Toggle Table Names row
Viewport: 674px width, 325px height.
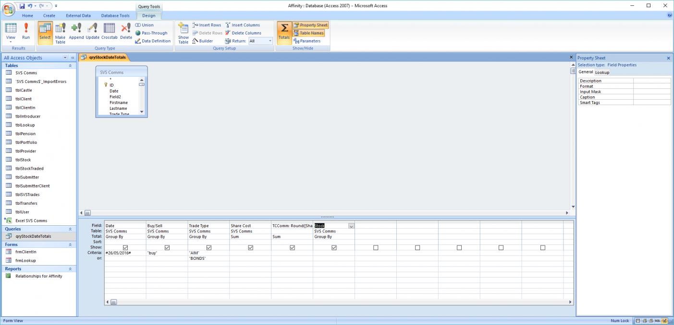pyautogui.click(x=308, y=33)
